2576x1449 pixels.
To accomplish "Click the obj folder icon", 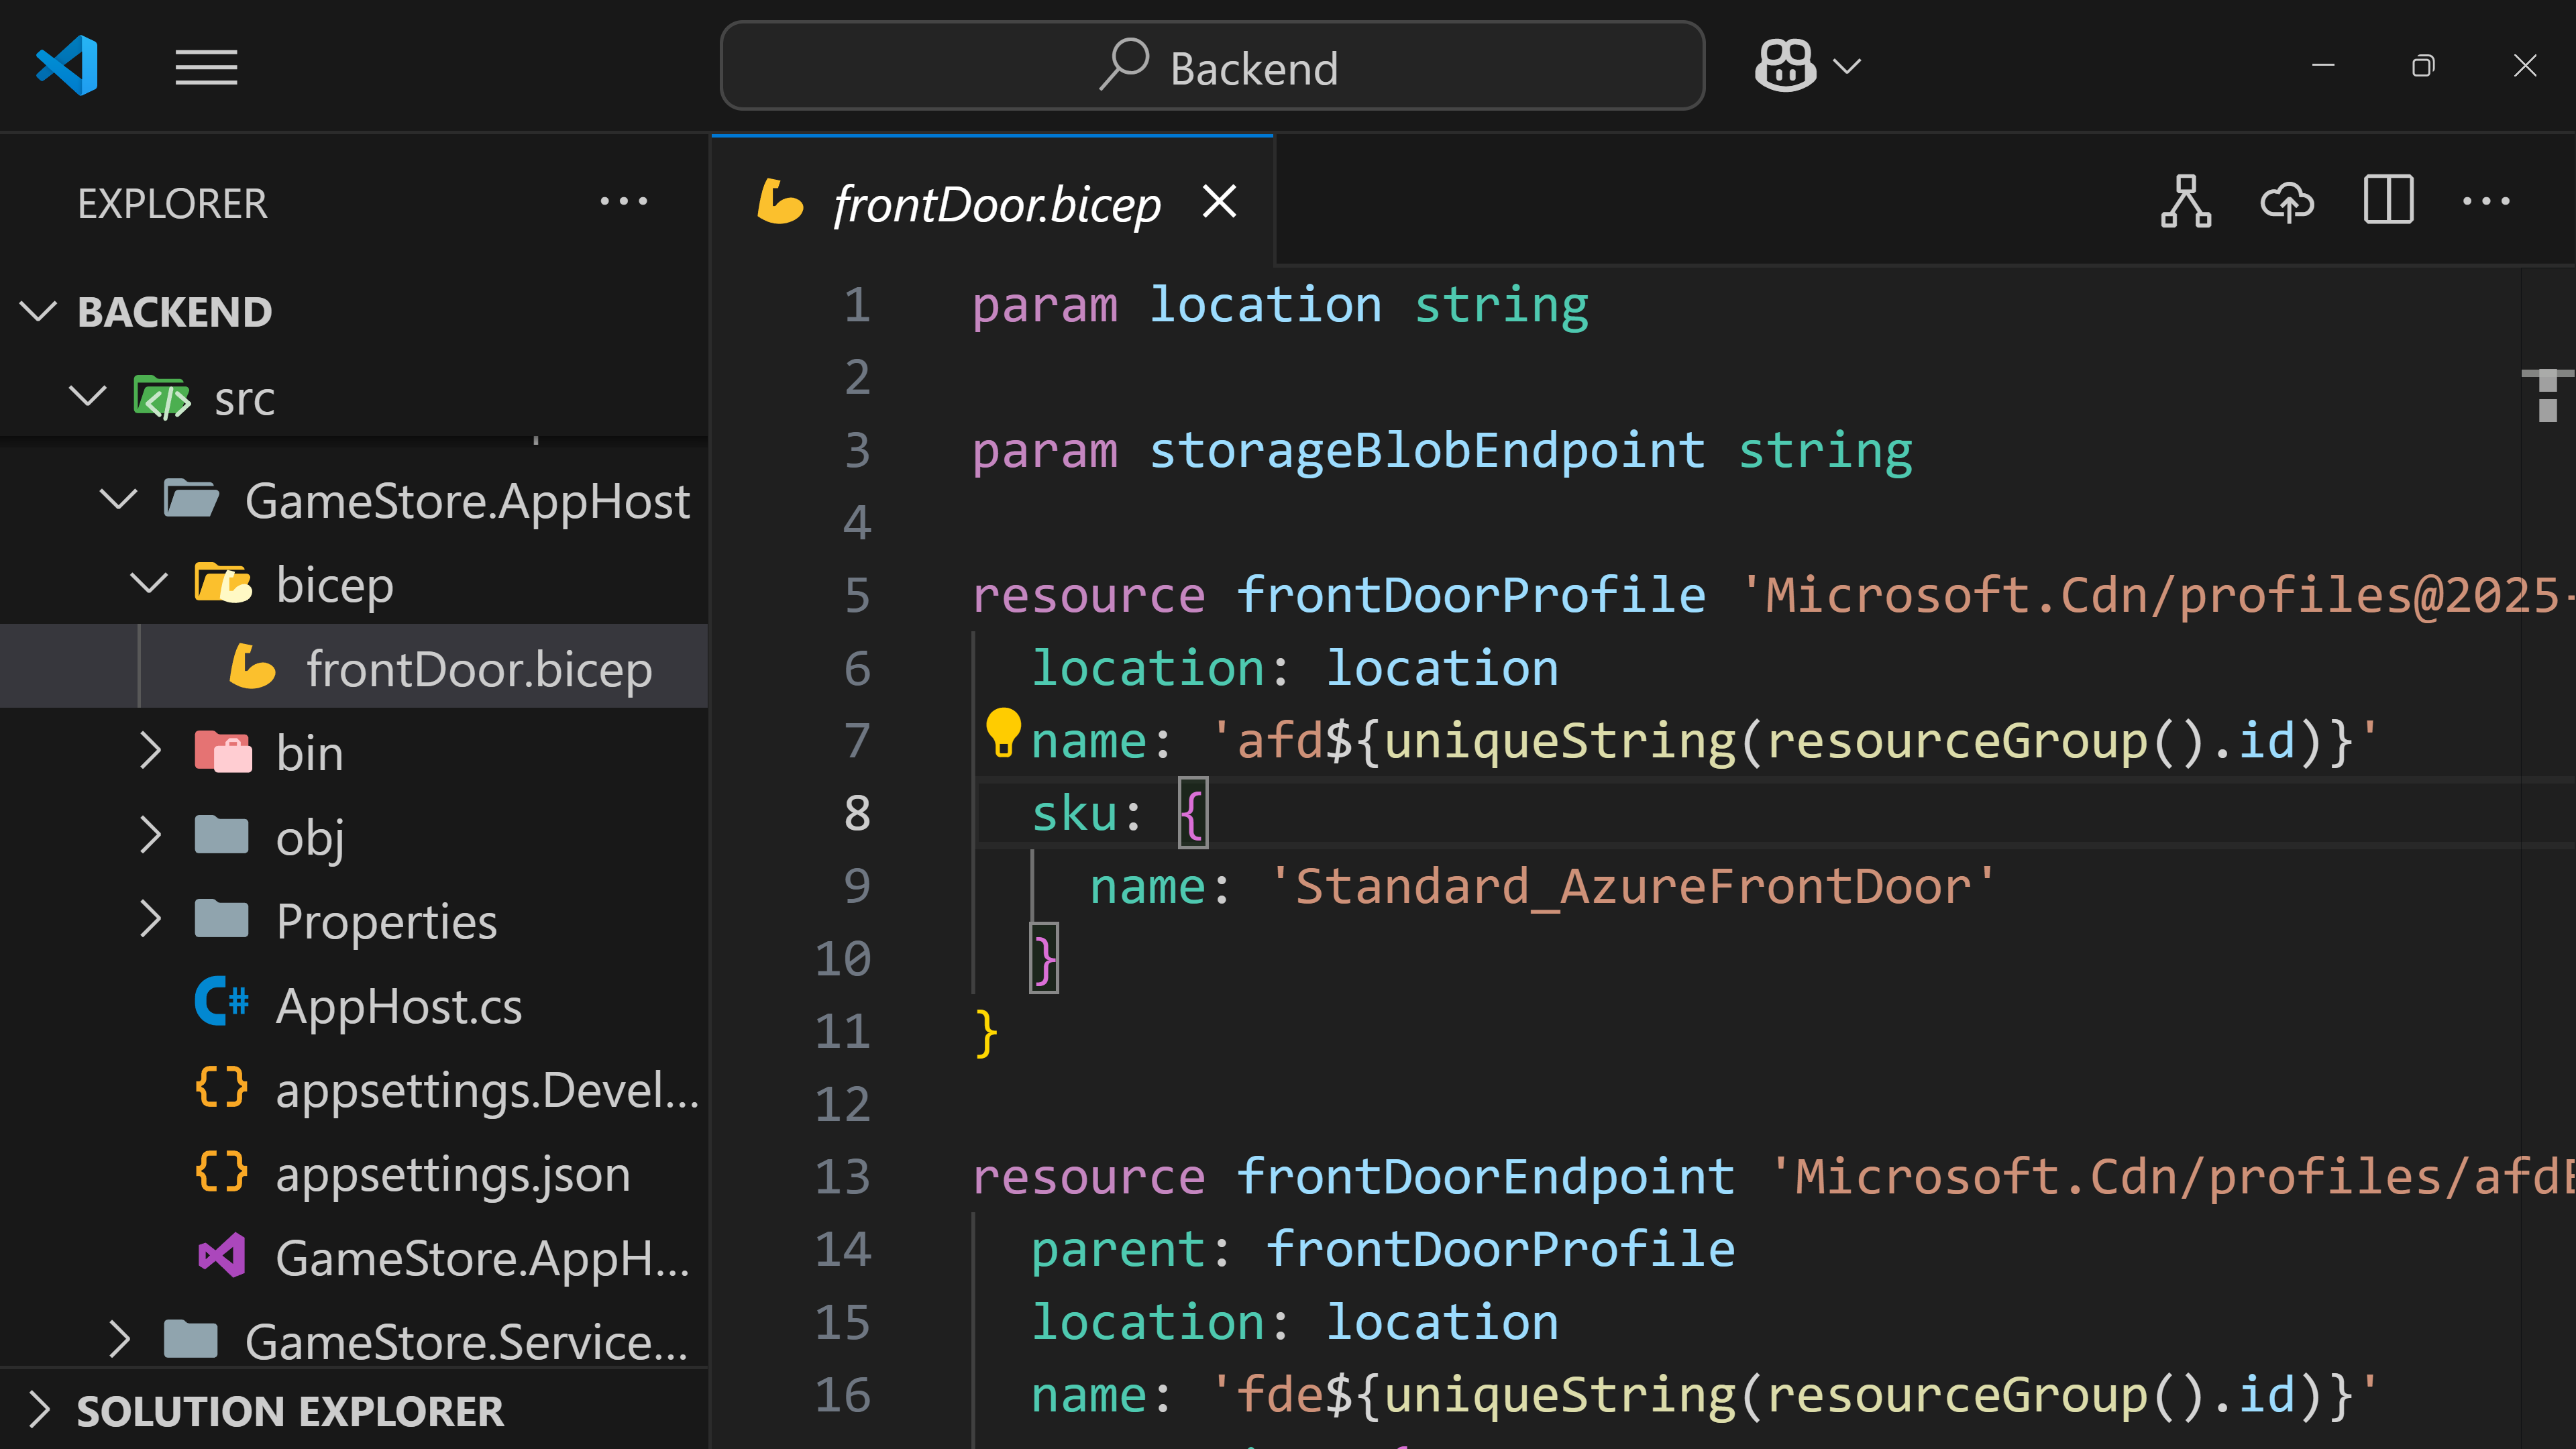I will (222, 835).
